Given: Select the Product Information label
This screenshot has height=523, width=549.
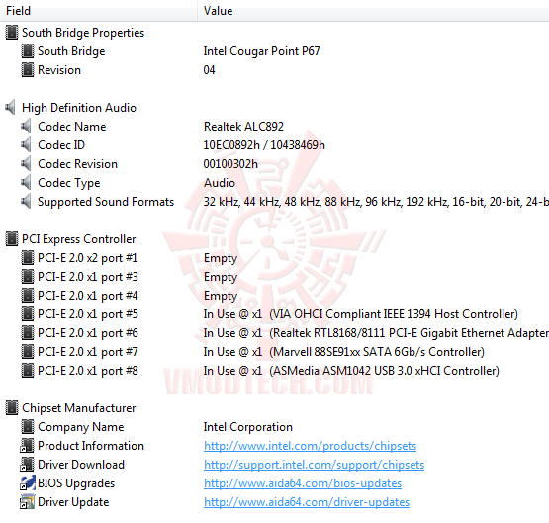Looking at the screenshot, I should 91,446.
